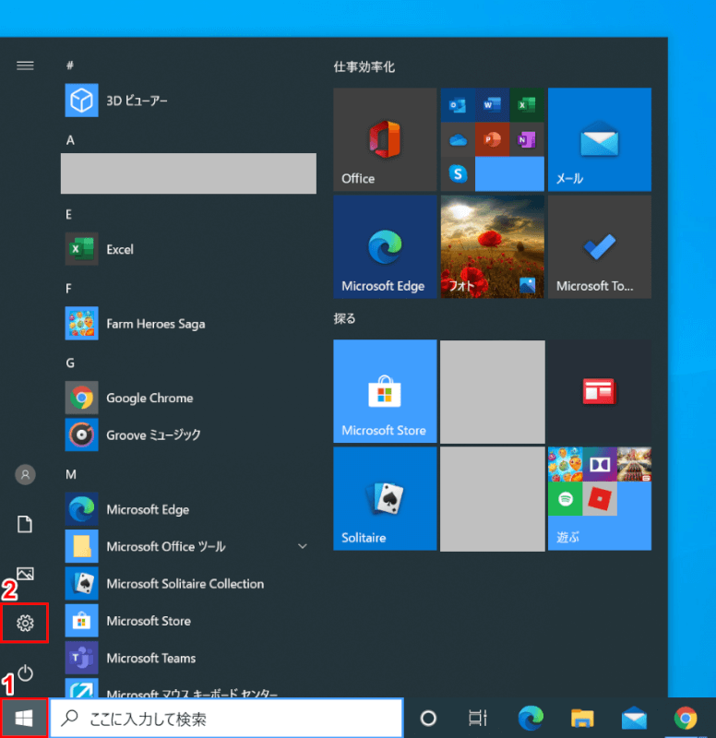This screenshot has height=738, width=716.
Task: Open the Microsoft Store tile
Action: (385, 391)
